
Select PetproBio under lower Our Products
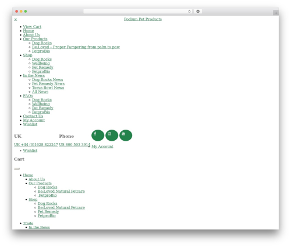click(x=47, y=196)
